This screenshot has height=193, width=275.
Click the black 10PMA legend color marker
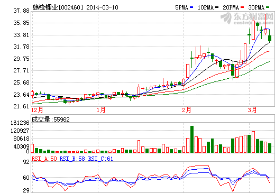point(217,7)
